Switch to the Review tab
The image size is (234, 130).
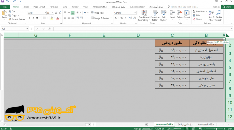(x=75, y=7)
